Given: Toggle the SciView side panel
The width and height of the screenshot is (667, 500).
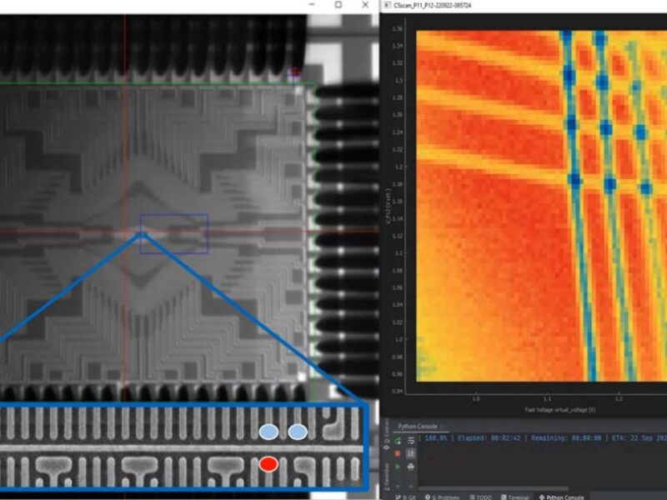Looking at the screenshot, I should pyautogui.click(x=386, y=428).
